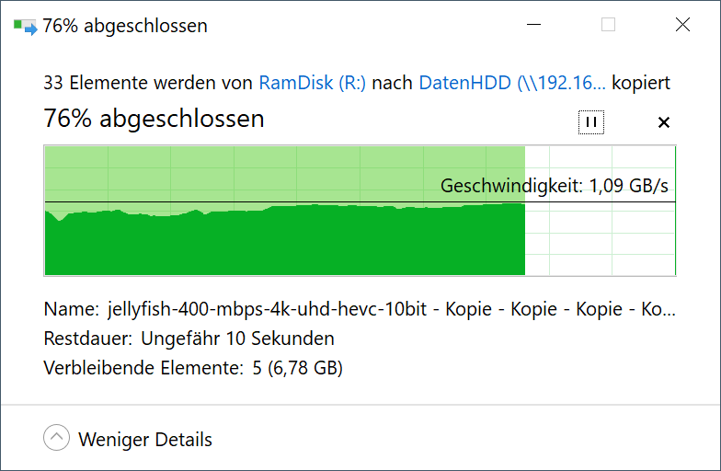Open the RamDisk (R:) source link
This screenshot has width=721, height=471.
point(313,83)
